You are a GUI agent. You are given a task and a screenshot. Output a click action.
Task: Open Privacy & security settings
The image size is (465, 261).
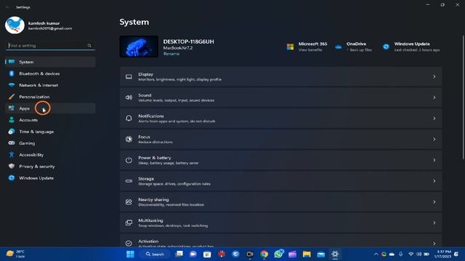[x=50, y=166]
